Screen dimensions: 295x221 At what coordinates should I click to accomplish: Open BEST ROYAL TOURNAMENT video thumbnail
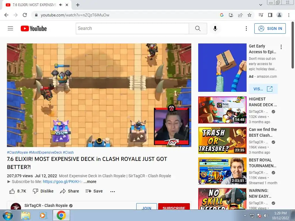tap(222, 171)
